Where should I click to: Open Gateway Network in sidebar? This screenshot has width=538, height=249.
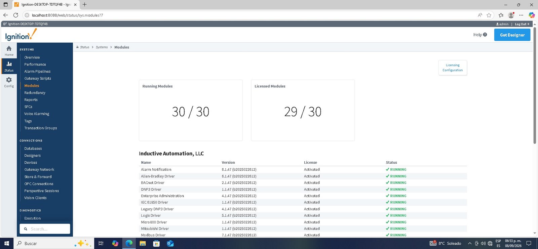39,170
